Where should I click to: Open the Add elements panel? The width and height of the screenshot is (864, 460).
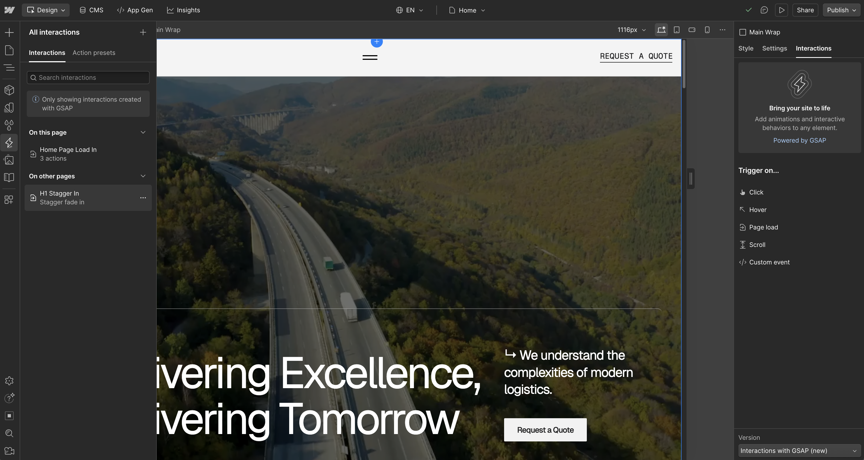tap(9, 33)
